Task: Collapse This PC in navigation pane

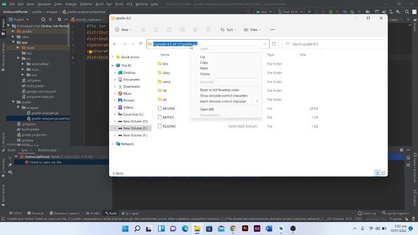Action: [x=113, y=65]
